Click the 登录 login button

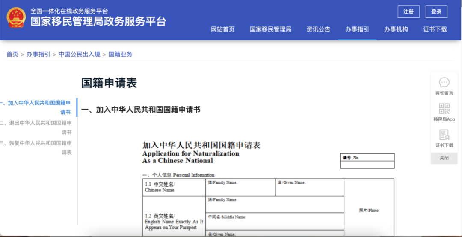pos(436,12)
